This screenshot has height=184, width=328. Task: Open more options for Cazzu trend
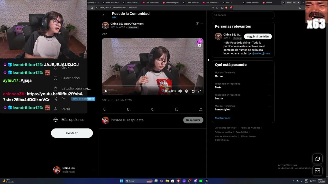[x=270, y=73]
